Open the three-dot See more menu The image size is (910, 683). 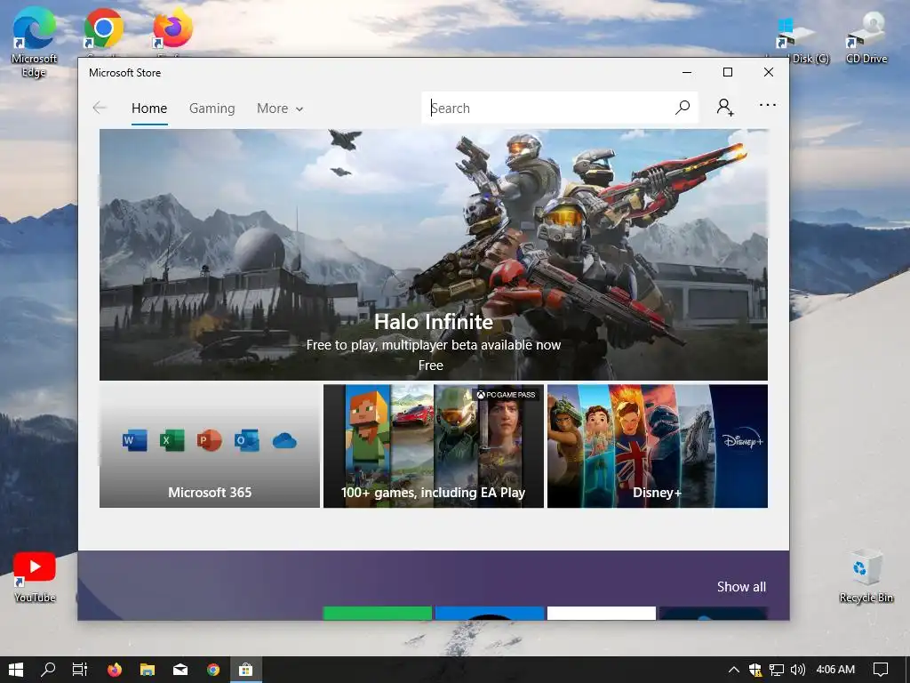coord(767,105)
